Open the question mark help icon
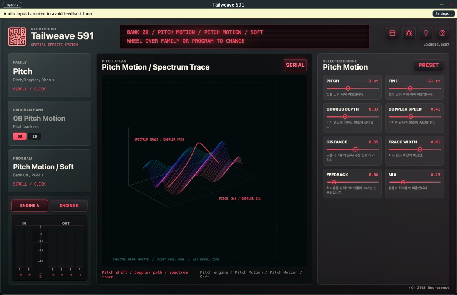This screenshot has height=295, width=457. pos(442,33)
